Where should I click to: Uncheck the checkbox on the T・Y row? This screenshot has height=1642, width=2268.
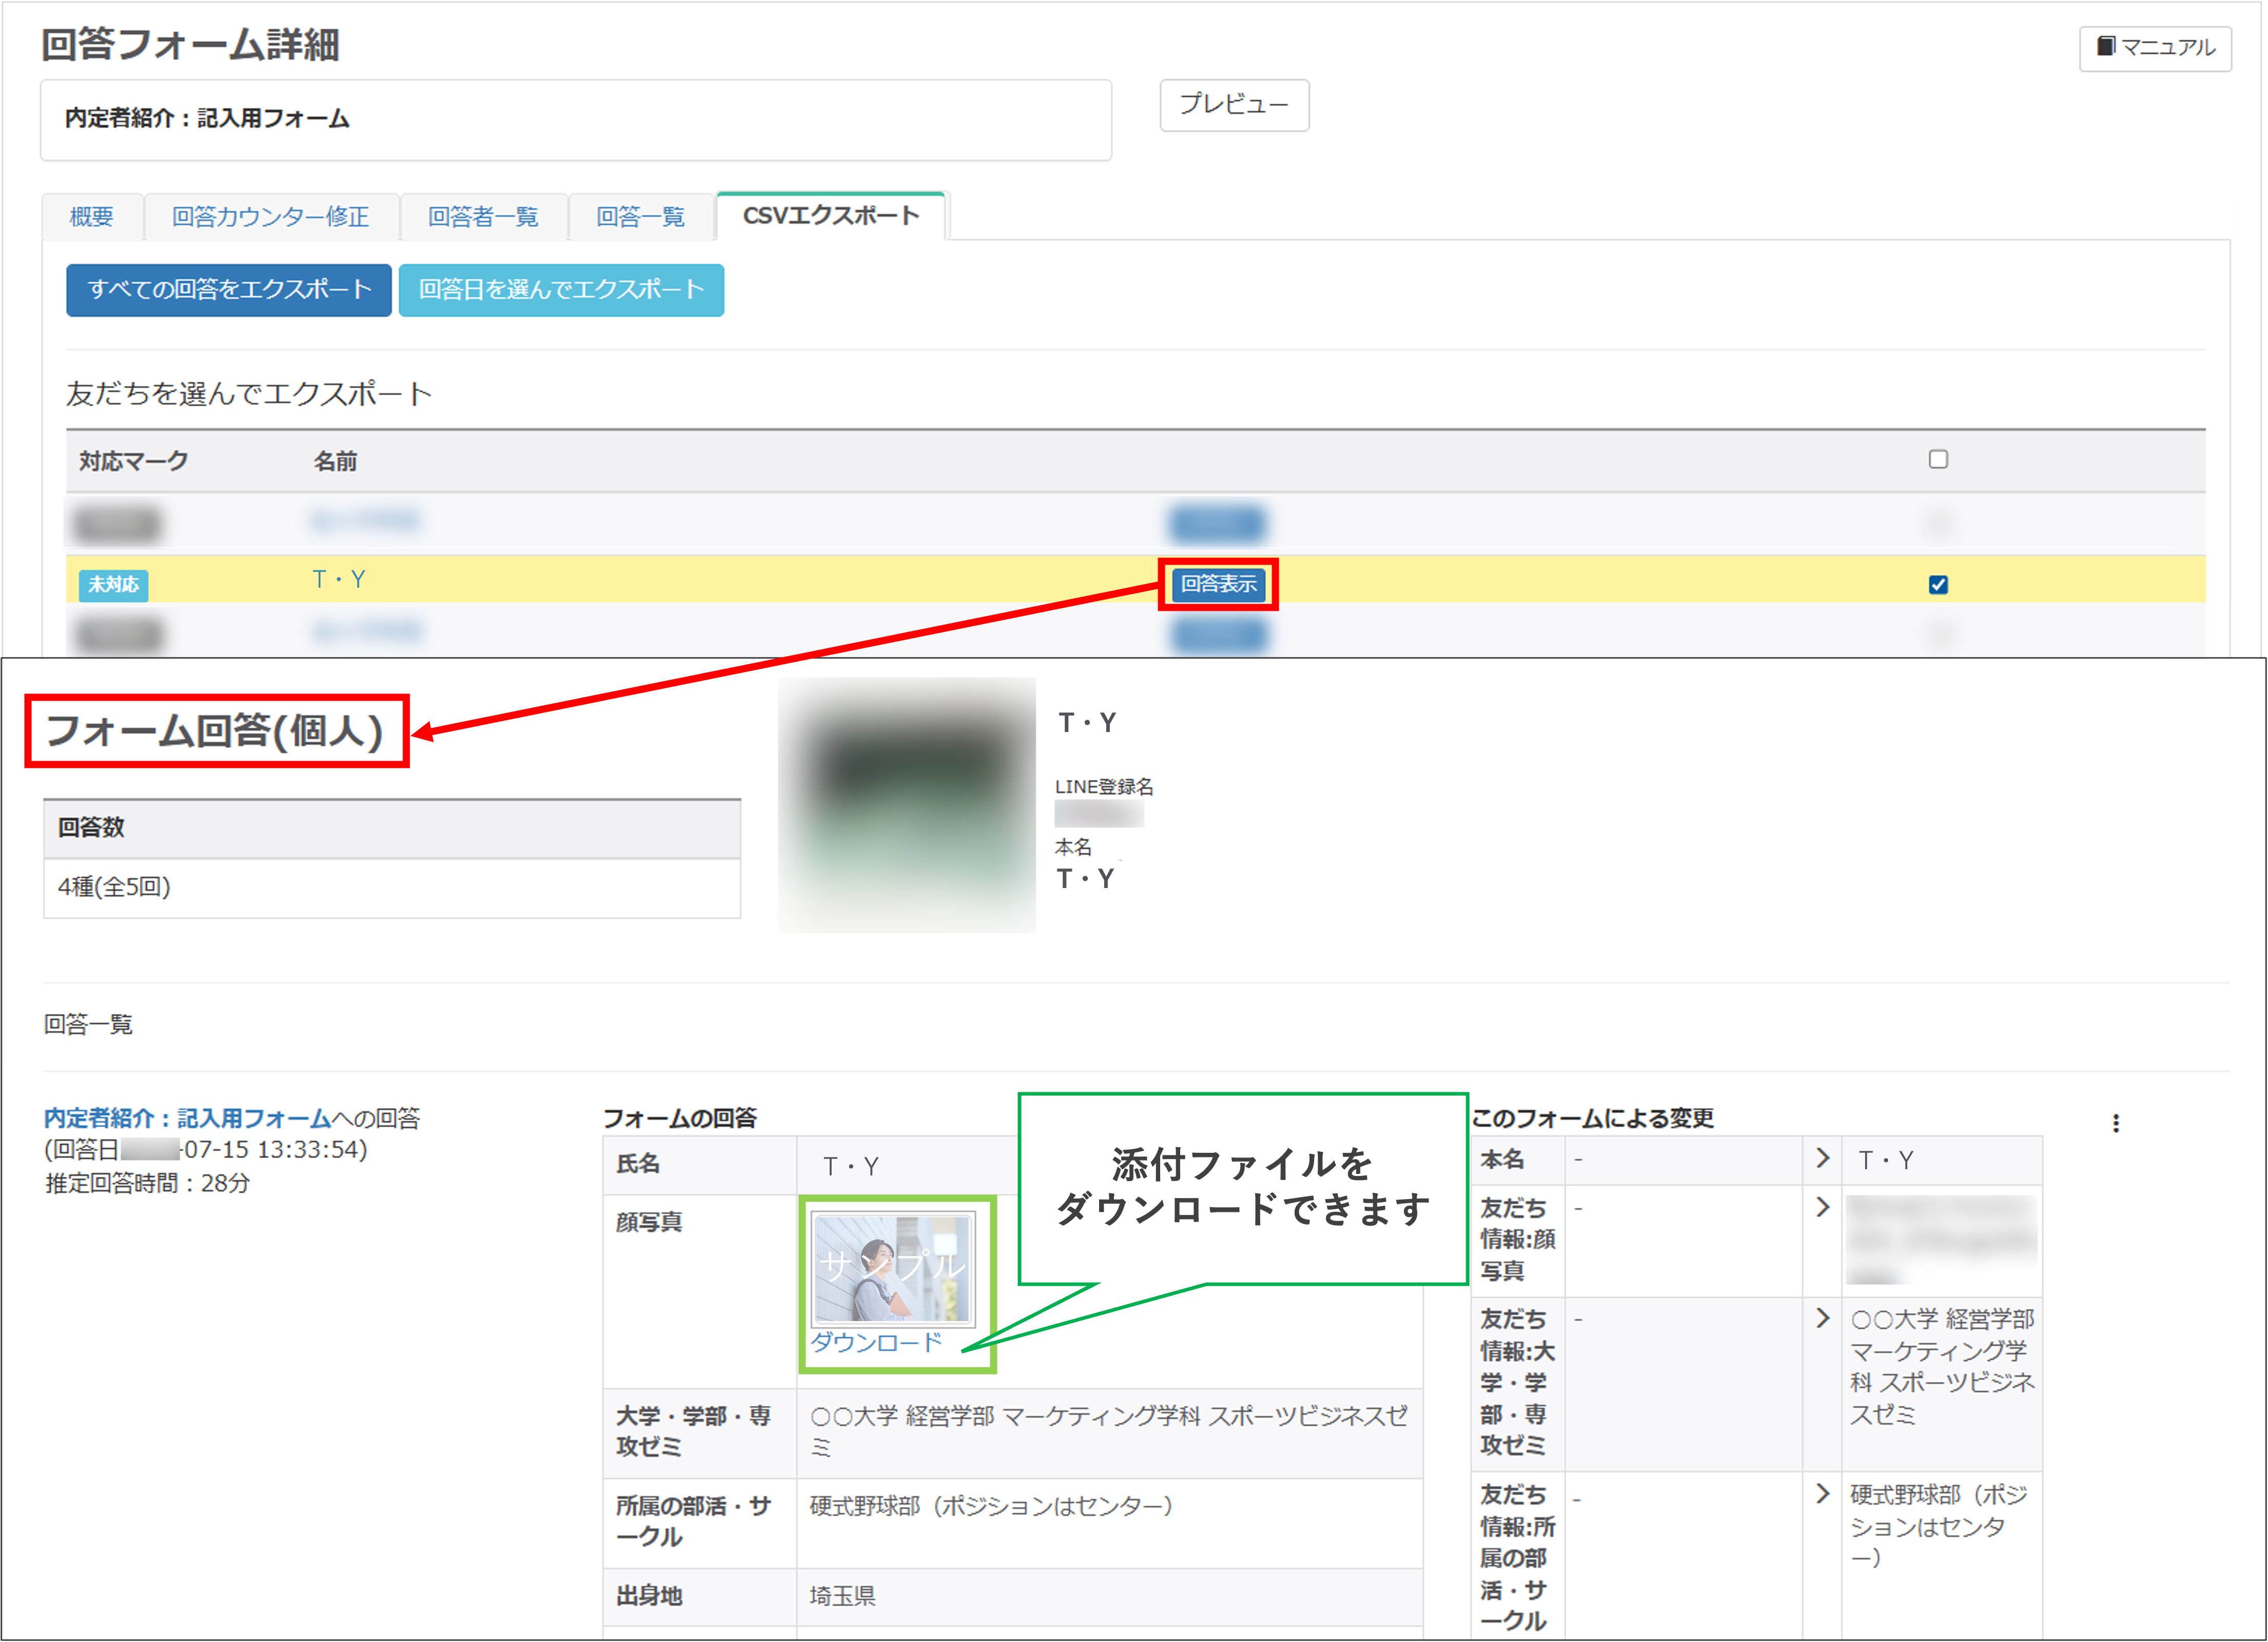[1940, 585]
